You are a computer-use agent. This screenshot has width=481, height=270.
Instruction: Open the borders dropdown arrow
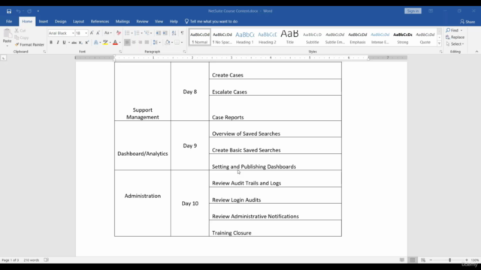tap(182, 43)
